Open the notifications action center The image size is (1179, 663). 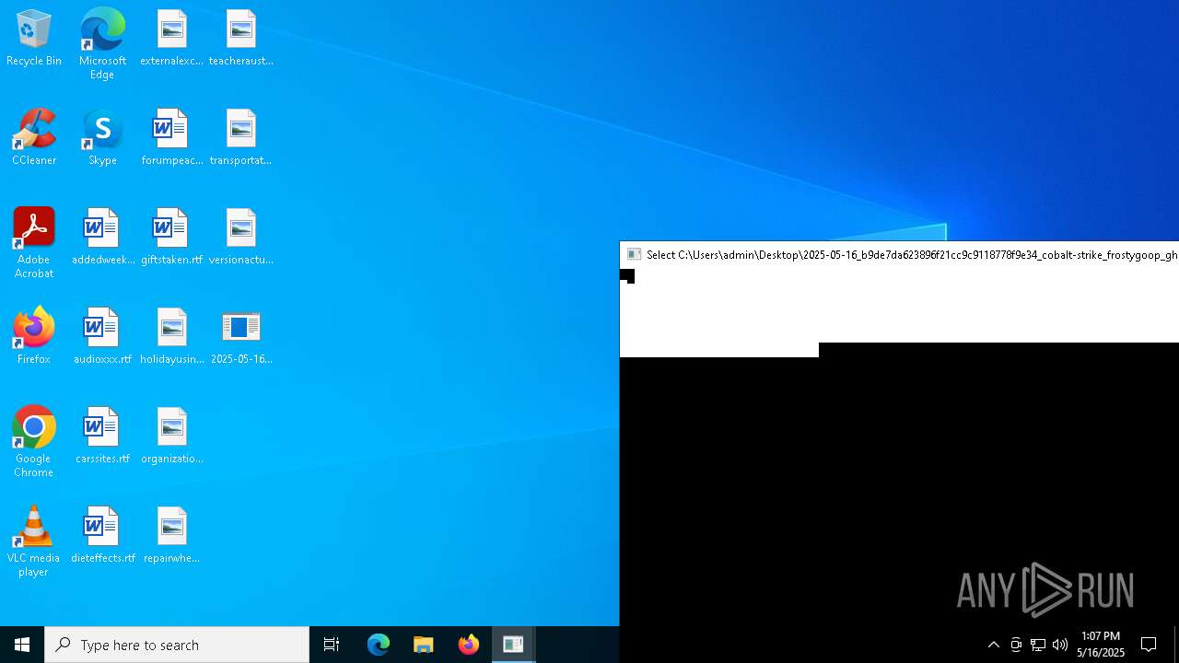click(1149, 645)
